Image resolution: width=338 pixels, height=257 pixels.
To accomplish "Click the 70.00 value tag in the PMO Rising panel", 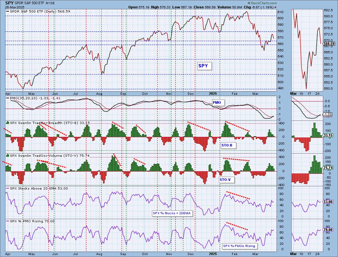I will [x=328, y=230].
